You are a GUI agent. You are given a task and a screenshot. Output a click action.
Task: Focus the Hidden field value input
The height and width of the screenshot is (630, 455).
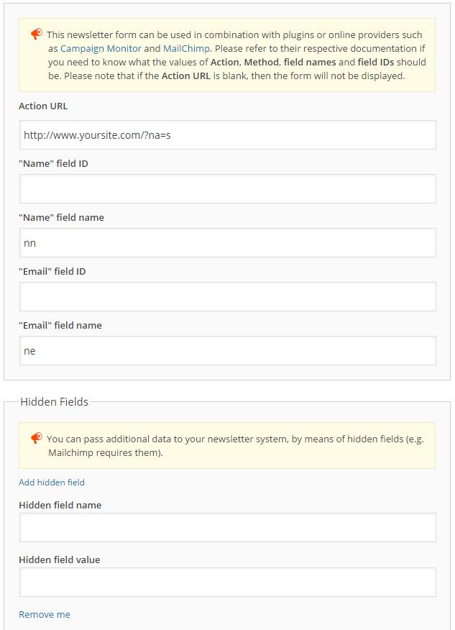coord(228,583)
